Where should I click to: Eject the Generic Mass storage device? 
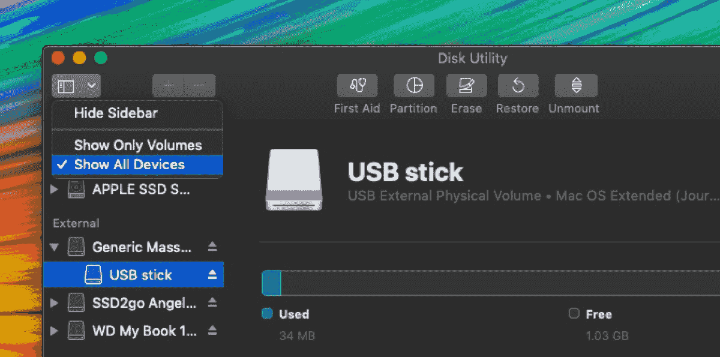(x=212, y=247)
